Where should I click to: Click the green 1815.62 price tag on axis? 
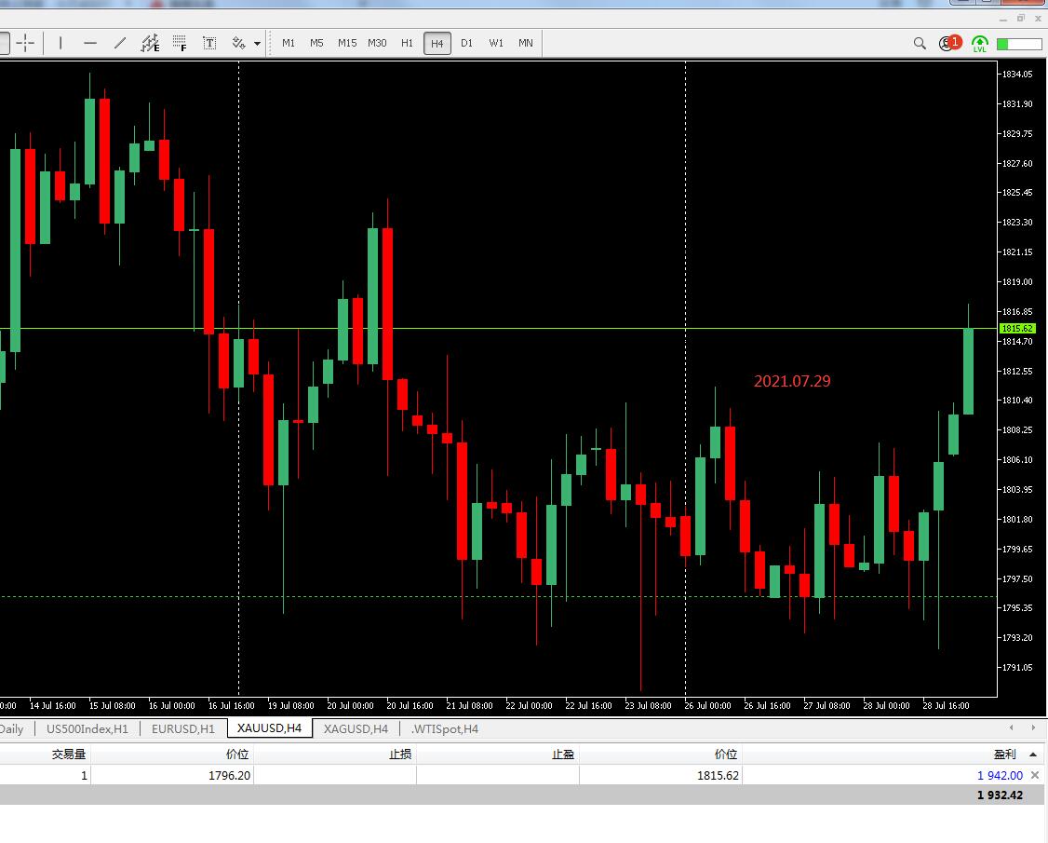pos(1017,329)
